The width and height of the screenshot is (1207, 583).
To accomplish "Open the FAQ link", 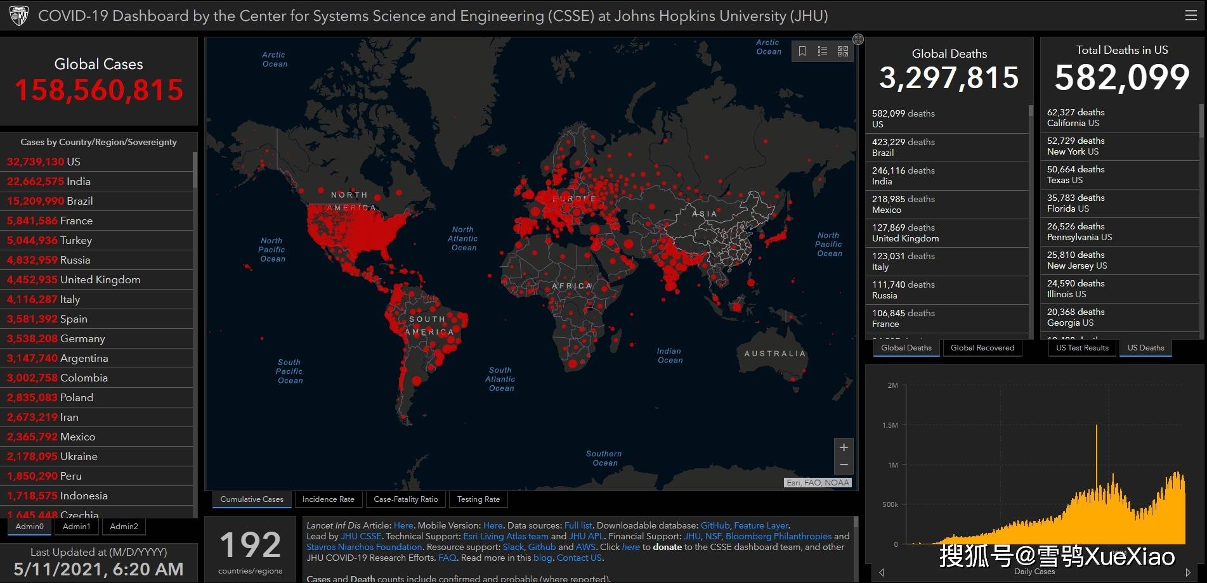I will (x=447, y=558).
